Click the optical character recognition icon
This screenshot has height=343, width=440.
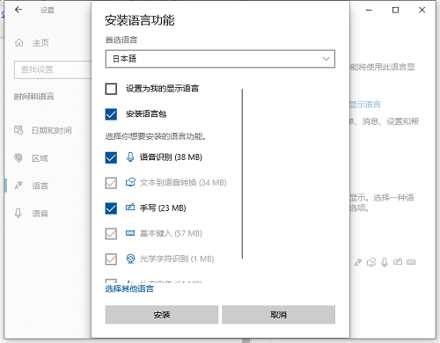point(130,259)
